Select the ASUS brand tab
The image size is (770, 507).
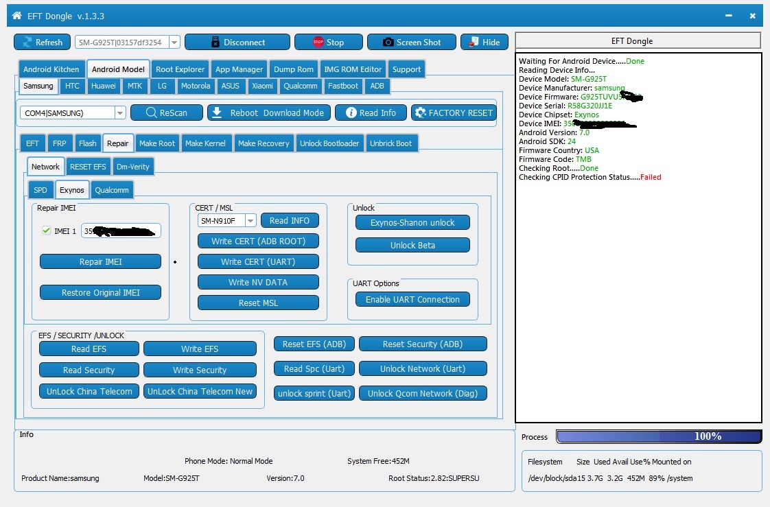[x=230, y=86]
